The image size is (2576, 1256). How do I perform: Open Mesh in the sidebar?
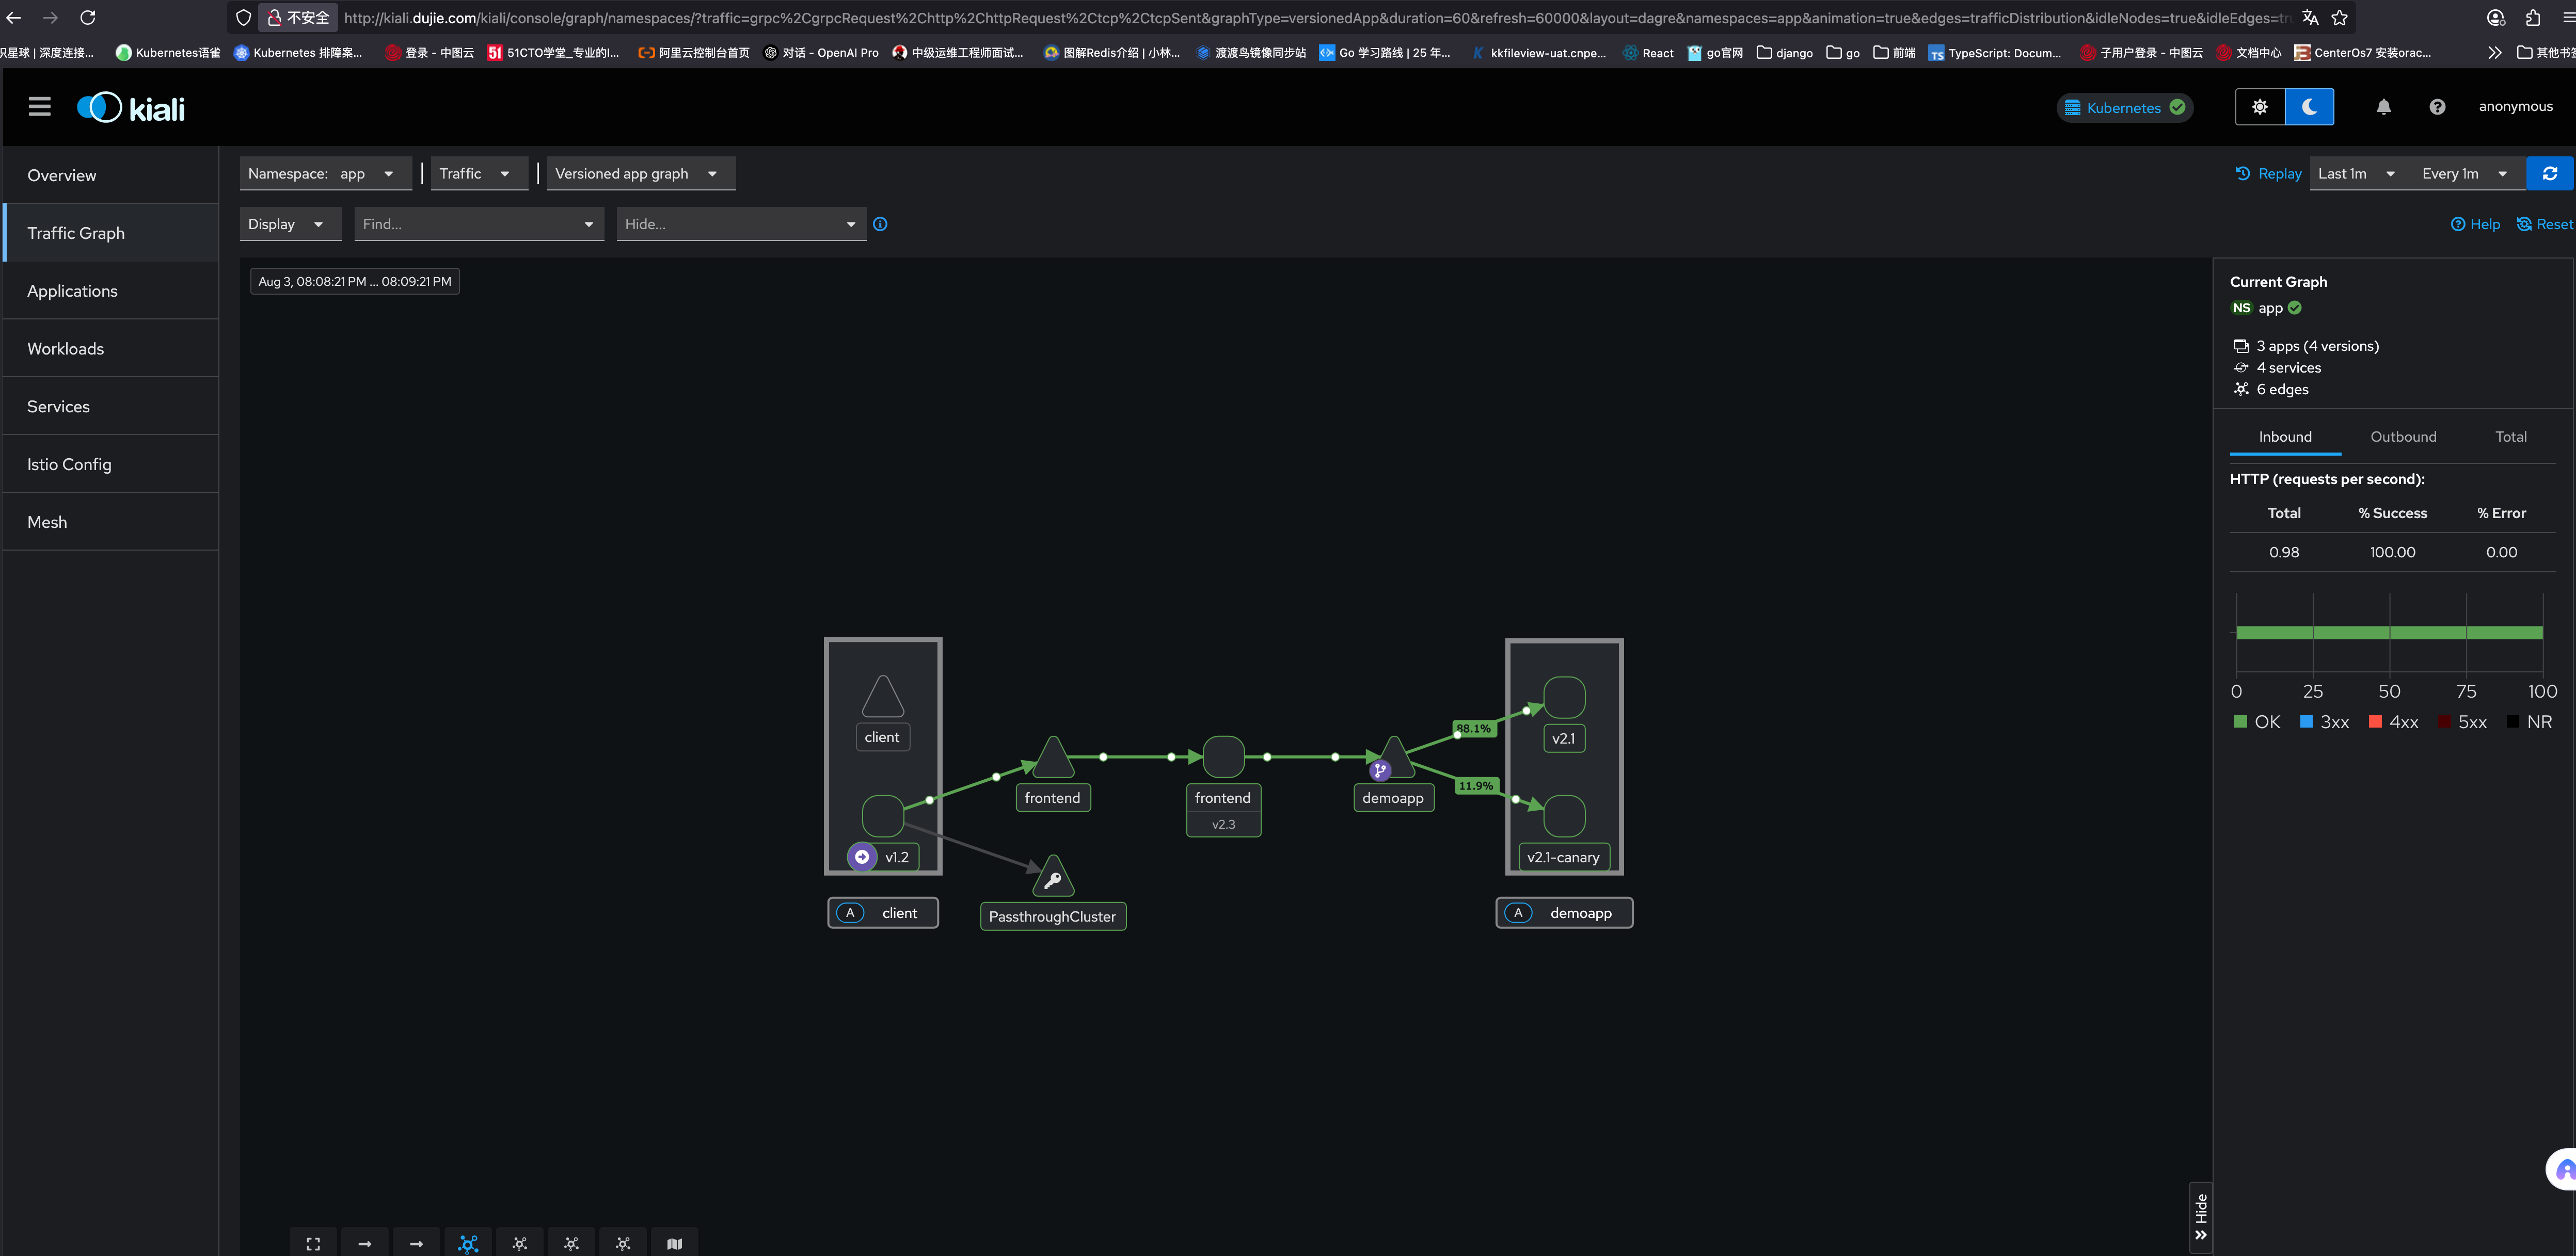[x=111, y=523]
